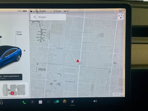148x111 pixels.
Task: Tap the lock icon in status bar
Action: tap(31, 11)
